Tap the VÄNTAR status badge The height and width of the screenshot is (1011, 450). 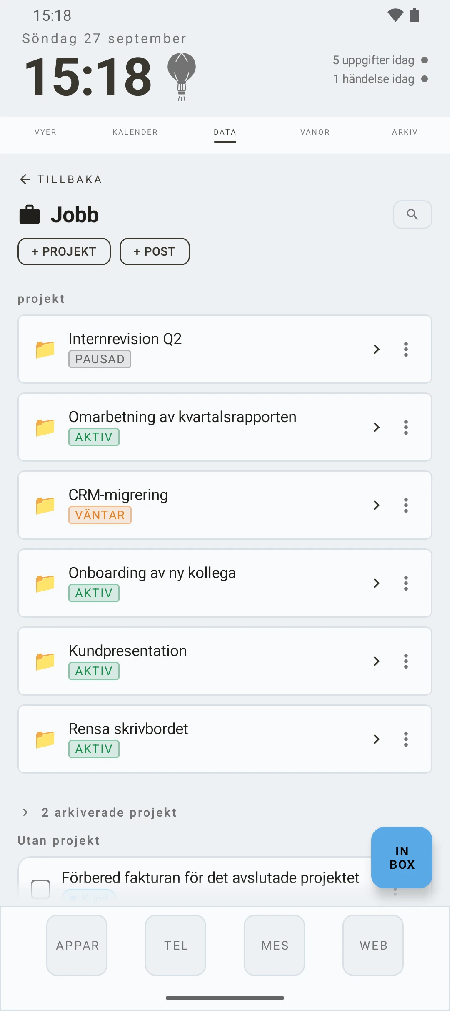coord(100,515)
